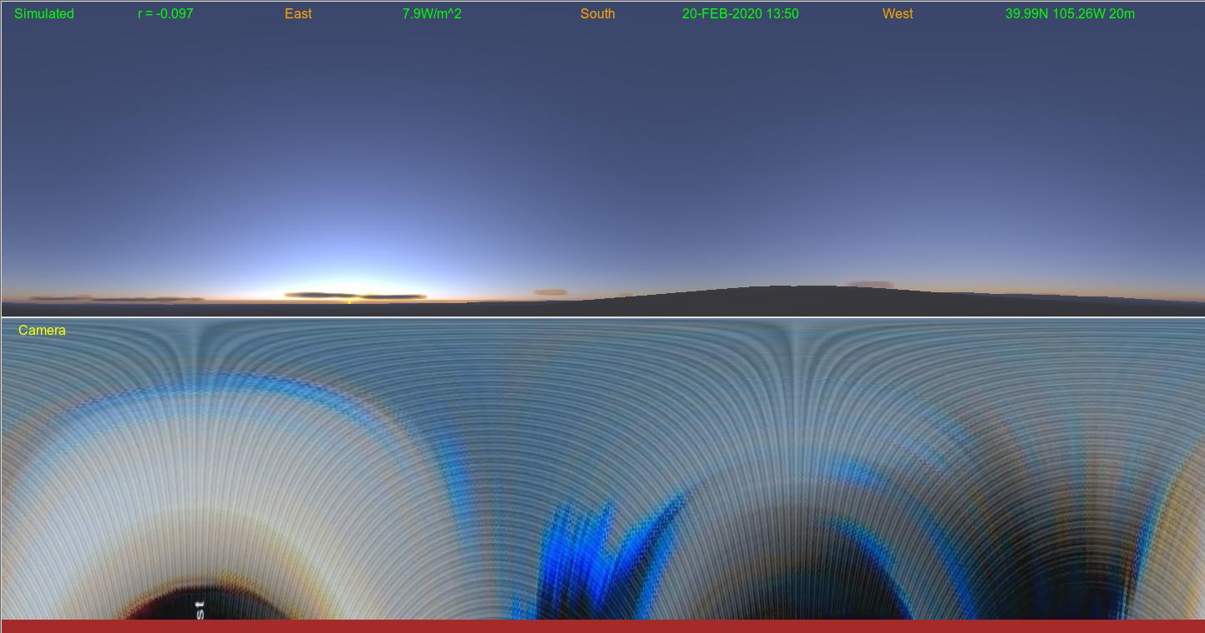Click the orange 'South' direction label
The height and width of the screenshot is (633, 1205).
pyautogui.click(x=598, y=14)
